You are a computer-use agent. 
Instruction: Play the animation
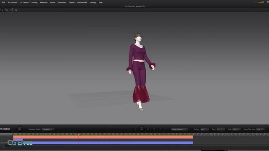[x=142, y=129]
